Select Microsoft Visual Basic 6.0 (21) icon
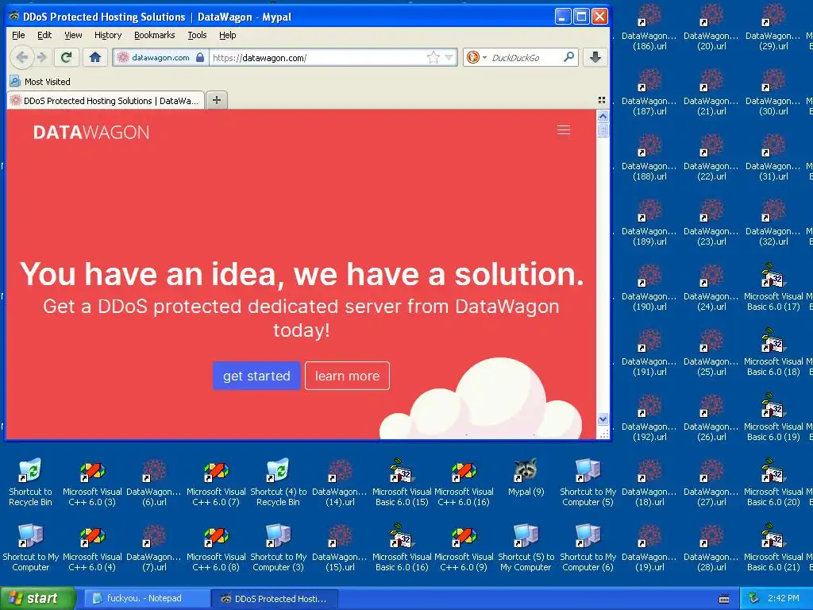 click(x=773, y=548)
